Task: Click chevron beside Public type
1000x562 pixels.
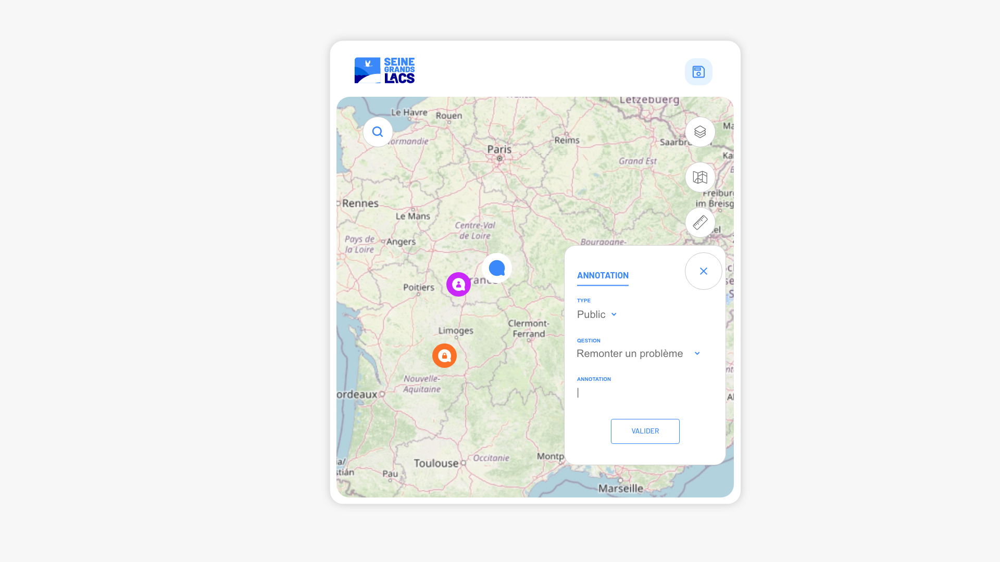Action: coord(614,314)
